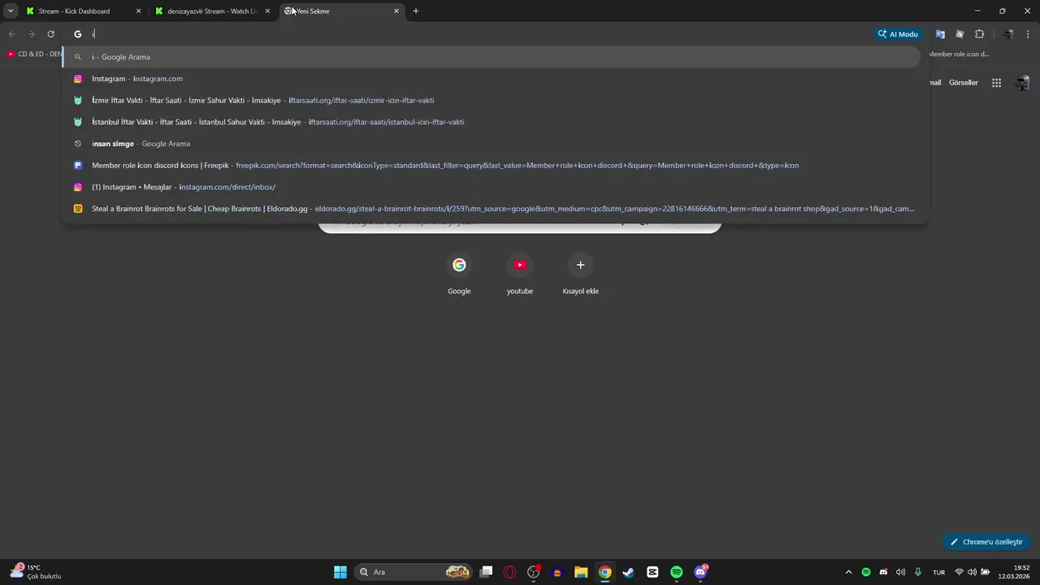This screenshot has height=585, width=1040.
Task: Open the CD & ED bookmark
Action: click(34, 54)
